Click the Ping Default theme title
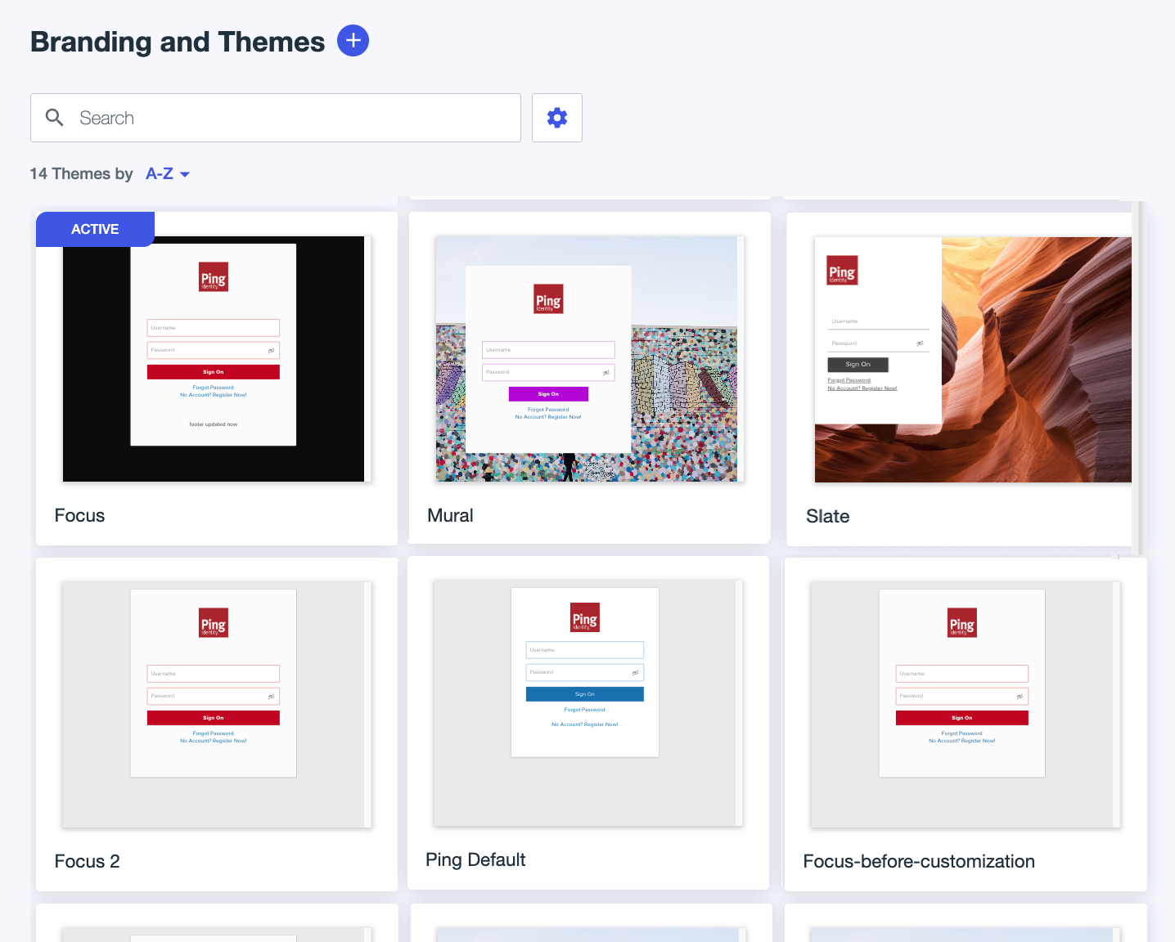The image size is (1175, 942). point(475,860)
